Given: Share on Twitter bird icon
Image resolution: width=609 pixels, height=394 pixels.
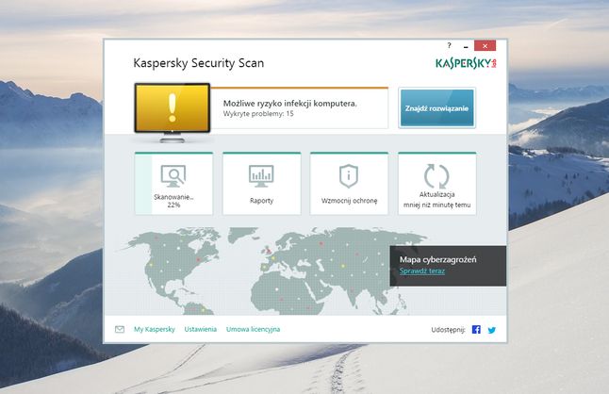Looking at the screenshot, I should point(492,330).
